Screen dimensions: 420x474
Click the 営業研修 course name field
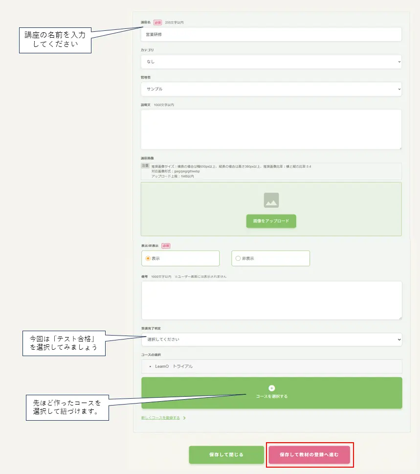271,34
